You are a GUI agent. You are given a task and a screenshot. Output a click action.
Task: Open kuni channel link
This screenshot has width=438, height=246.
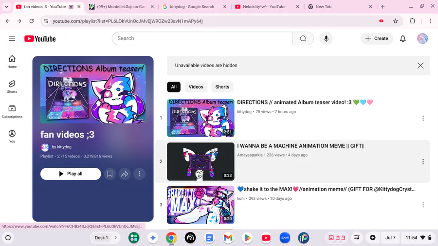click(241, 198)
